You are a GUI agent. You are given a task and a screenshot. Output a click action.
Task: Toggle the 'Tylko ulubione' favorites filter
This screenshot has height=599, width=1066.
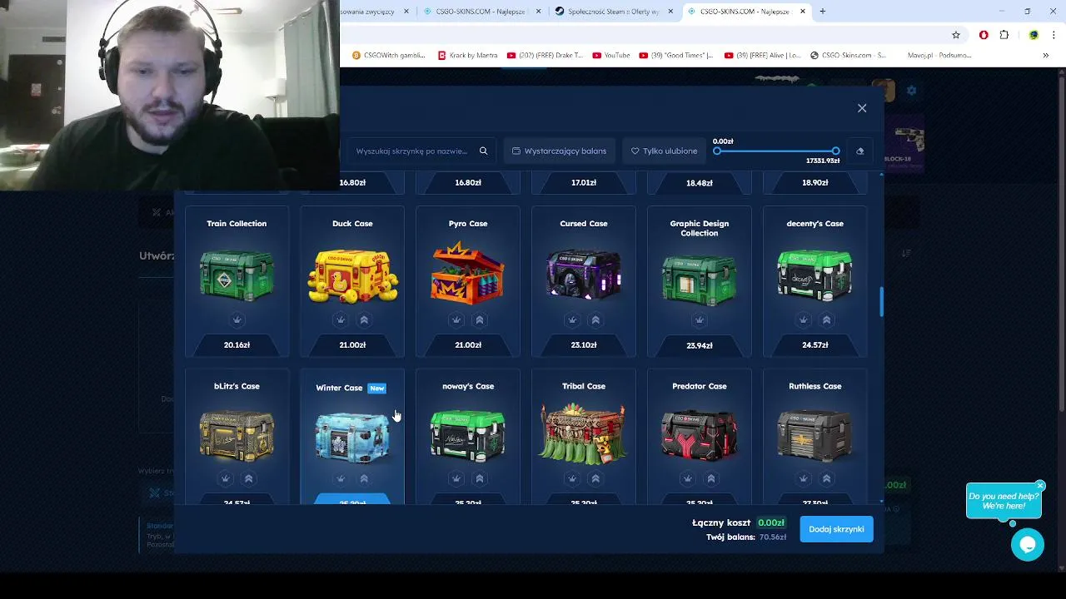click(664, 151)
